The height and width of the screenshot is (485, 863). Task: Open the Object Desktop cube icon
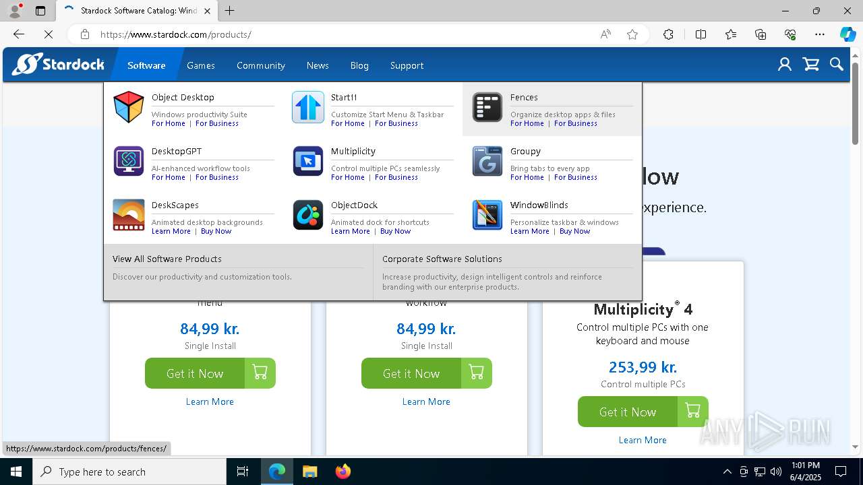tap(128, 107)
